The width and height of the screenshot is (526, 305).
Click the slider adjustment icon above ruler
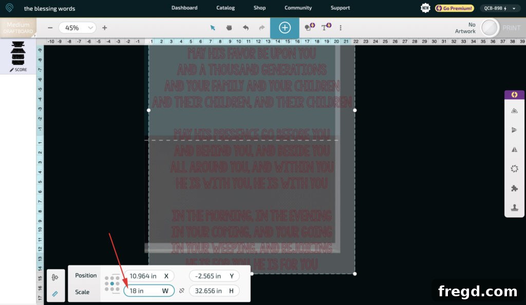click(x=55, y=277)
